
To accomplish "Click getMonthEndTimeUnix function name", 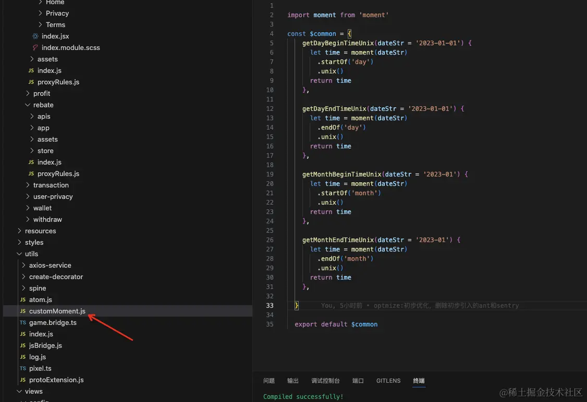I will (x=338, y=240).
